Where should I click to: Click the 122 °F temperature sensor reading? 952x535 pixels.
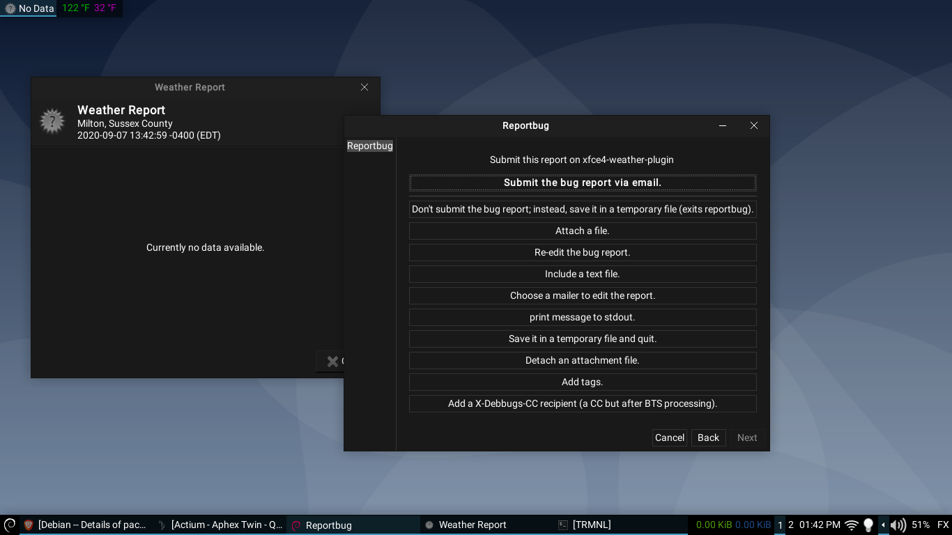75,8
